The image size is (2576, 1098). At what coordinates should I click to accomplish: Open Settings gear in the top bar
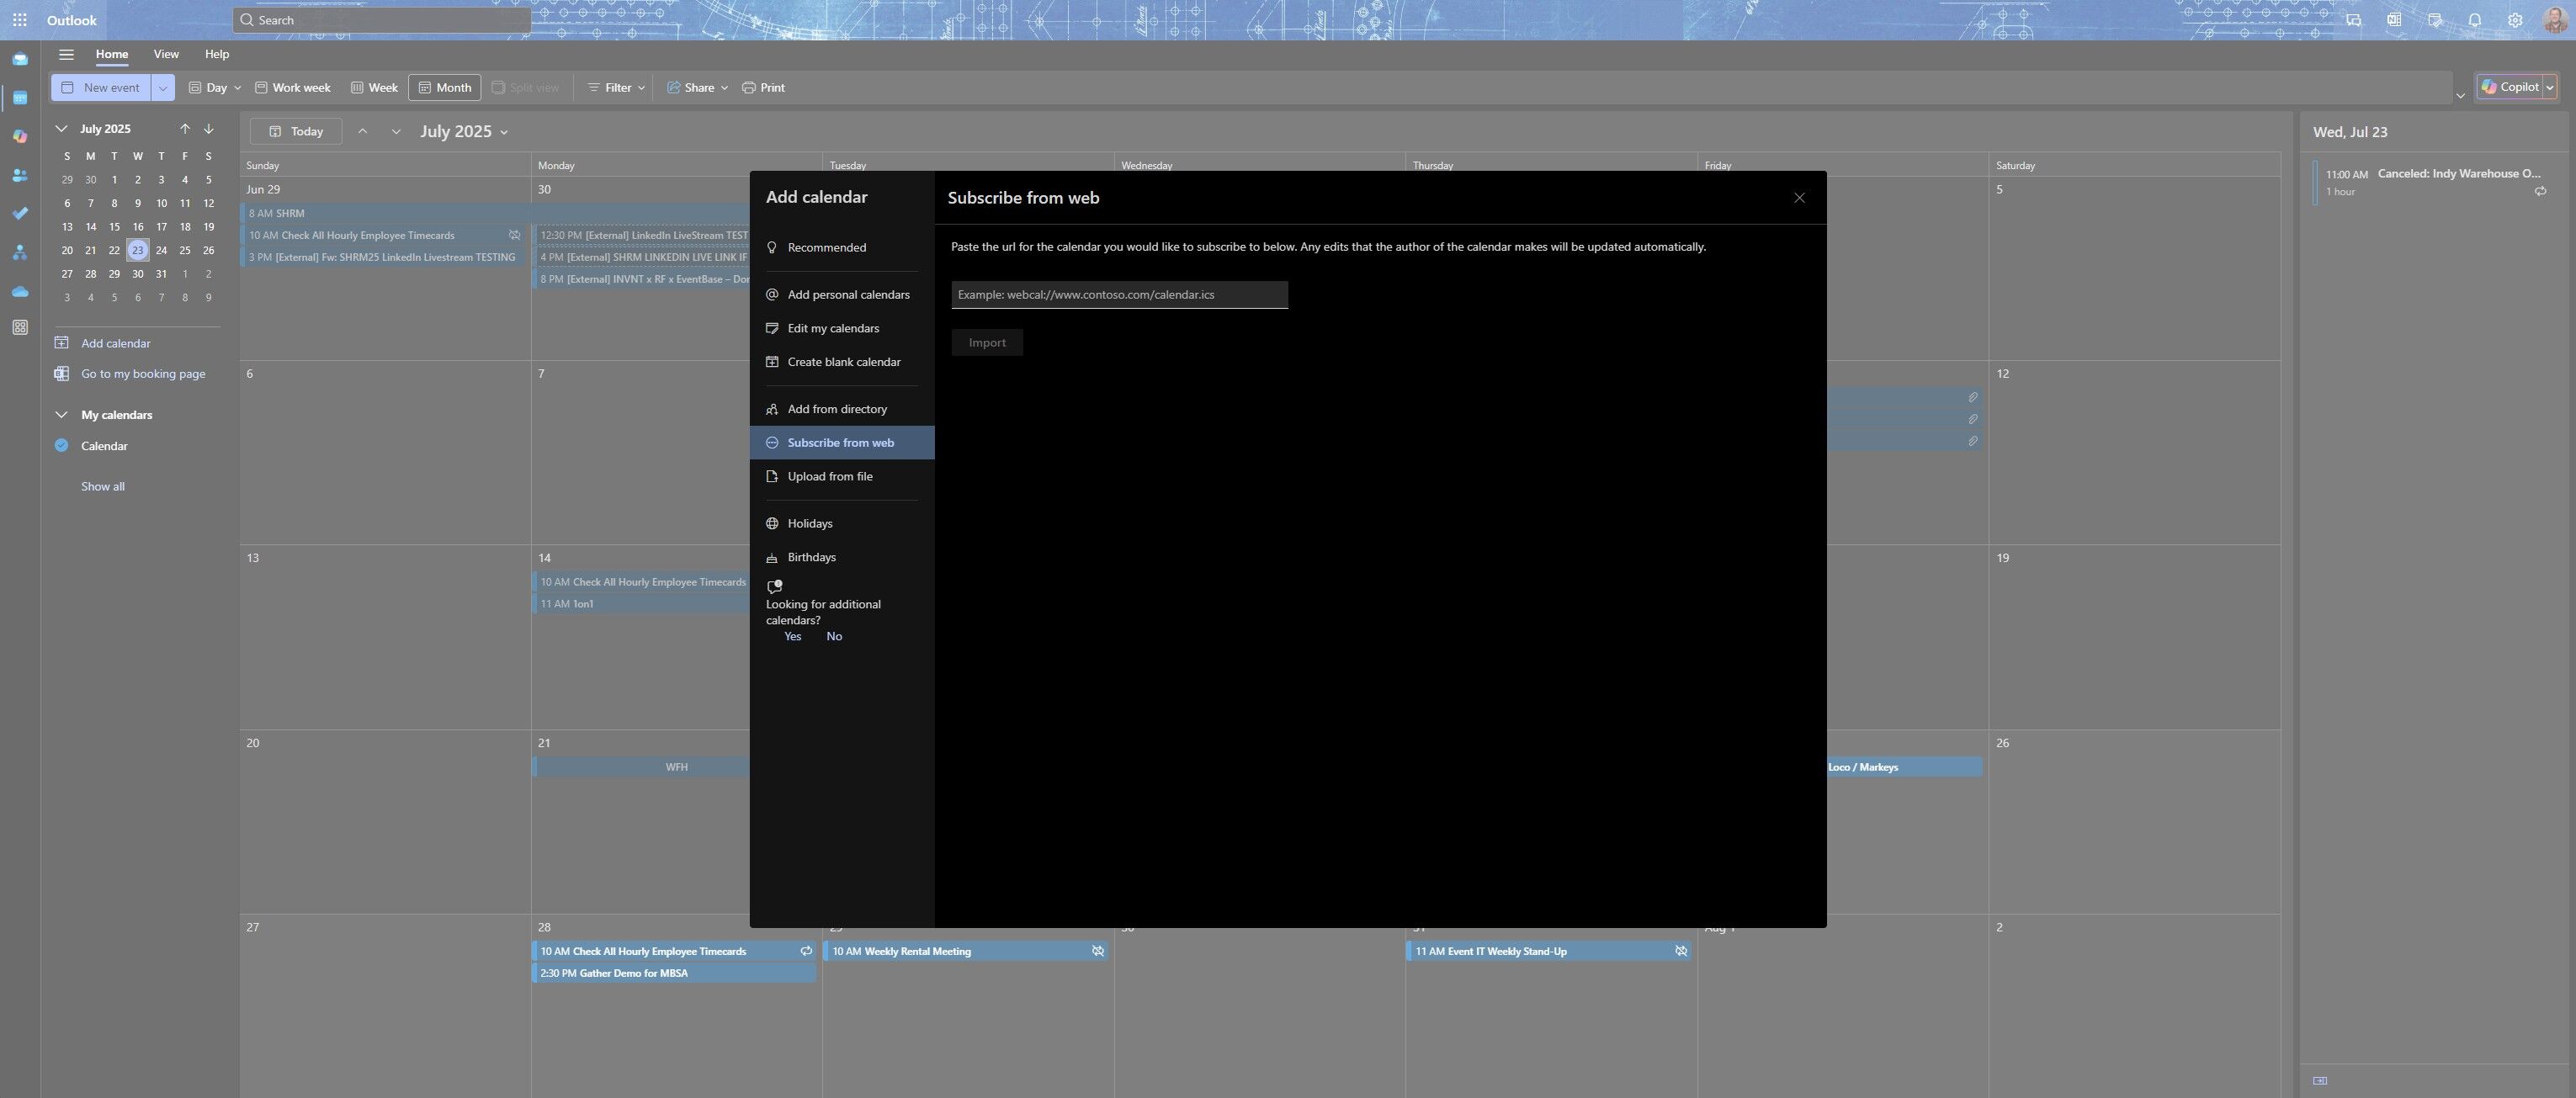coord(2515,20)
